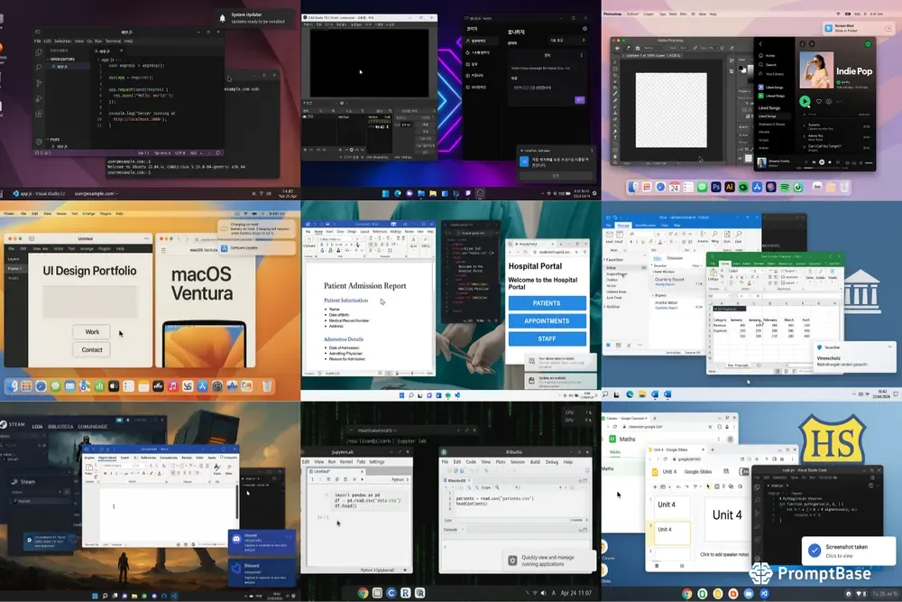The width and height of the screenshot is (902, 602).
Task: Expand the Editing group in Word ribbon
Action: tap(428, 241)
